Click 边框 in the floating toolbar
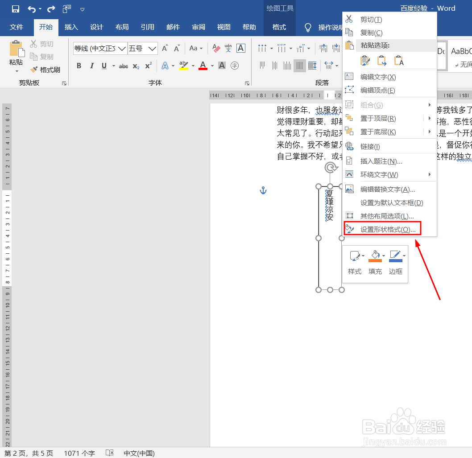Screen dimensions: 472x458 pos(395,271)
